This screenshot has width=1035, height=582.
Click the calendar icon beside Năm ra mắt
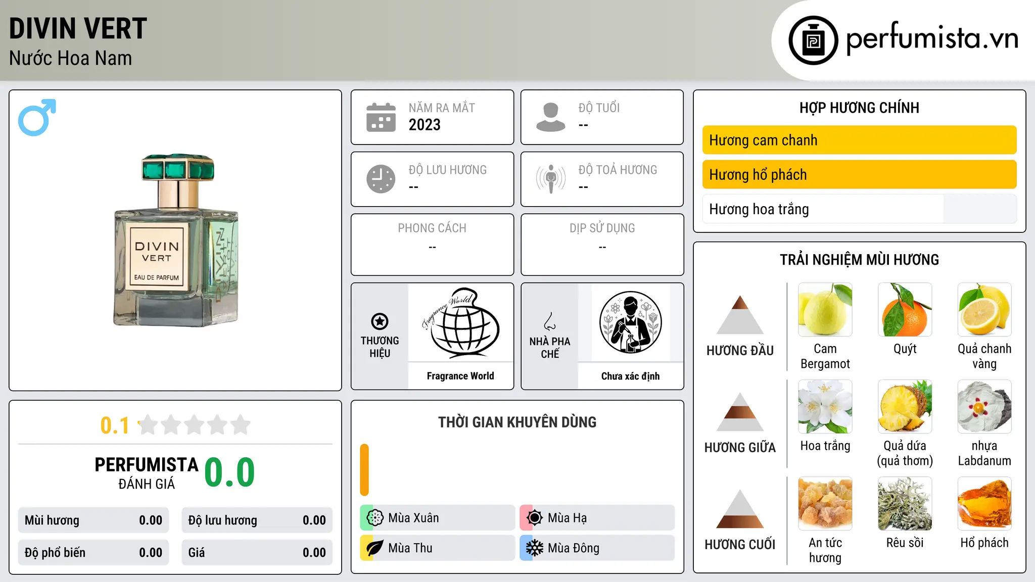[381, 117]
